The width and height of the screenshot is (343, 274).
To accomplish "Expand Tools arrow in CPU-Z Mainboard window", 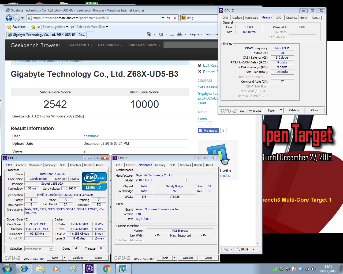I will point(174,258).
